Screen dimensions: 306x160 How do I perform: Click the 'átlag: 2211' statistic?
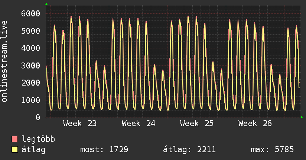point(189,150)
